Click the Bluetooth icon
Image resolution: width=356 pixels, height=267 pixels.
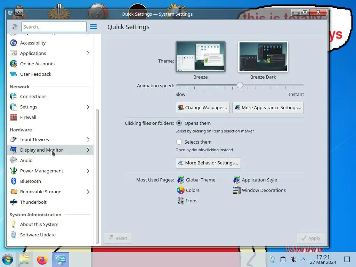14,181
